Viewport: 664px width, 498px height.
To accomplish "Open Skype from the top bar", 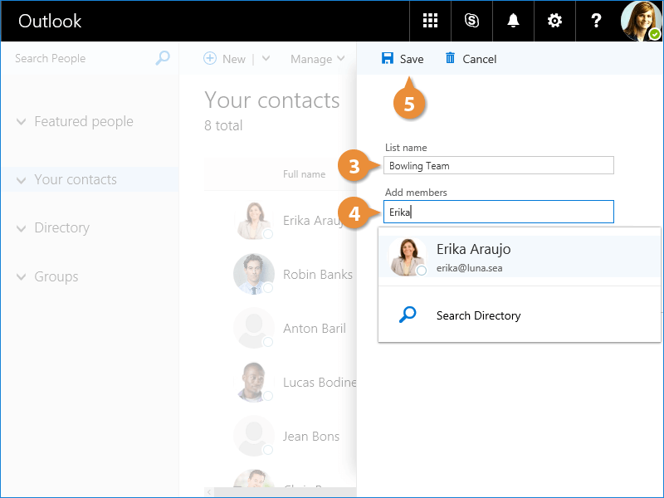I will pyautogui.click(x=471, y=21).
